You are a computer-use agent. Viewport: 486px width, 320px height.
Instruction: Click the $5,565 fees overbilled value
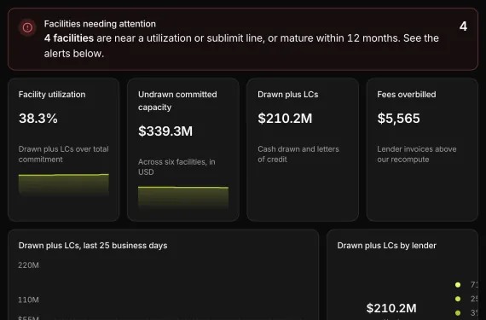coord(398,118)
